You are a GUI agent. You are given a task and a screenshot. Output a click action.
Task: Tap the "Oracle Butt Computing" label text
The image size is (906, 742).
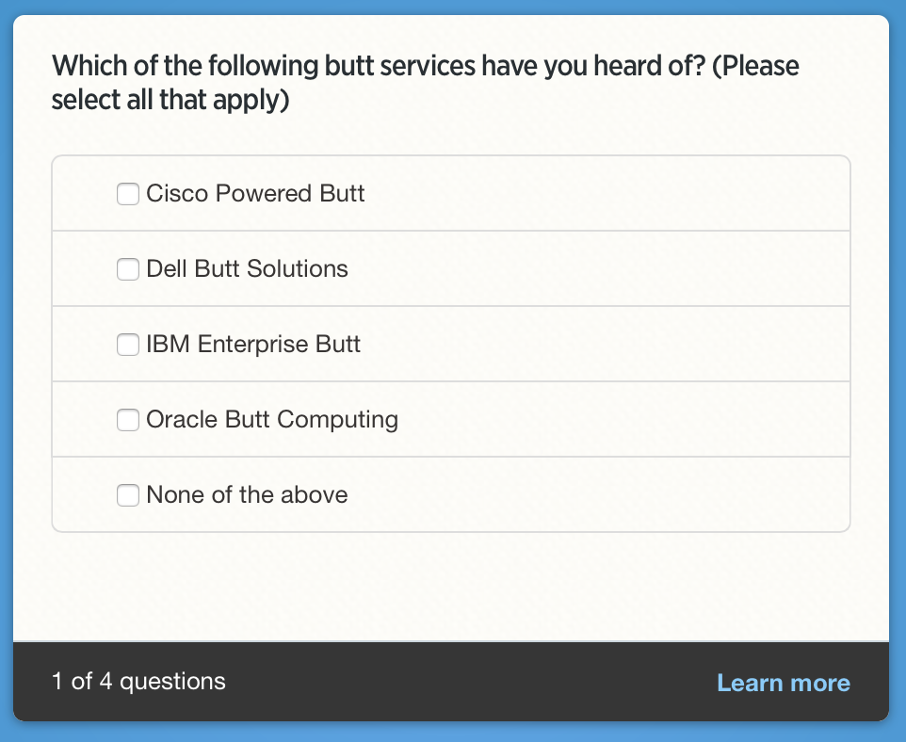tap(272, 420)
